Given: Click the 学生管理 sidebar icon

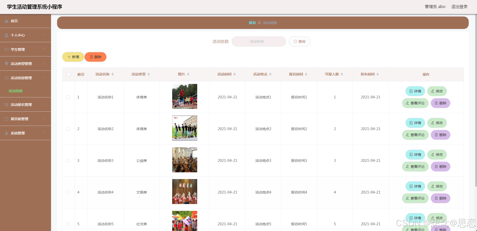Looking at the screenshot, I should pyautogui.click(x=7, y=50).
